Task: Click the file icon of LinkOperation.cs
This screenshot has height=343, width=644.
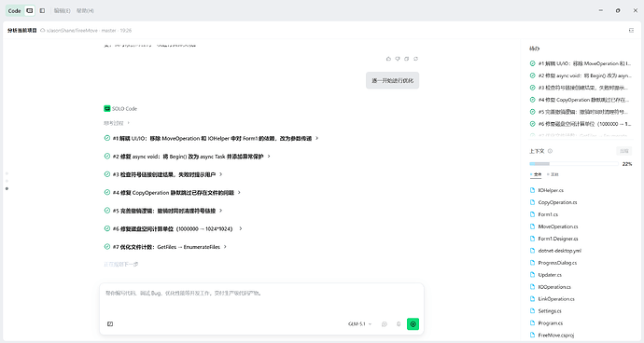Action: 533,298
